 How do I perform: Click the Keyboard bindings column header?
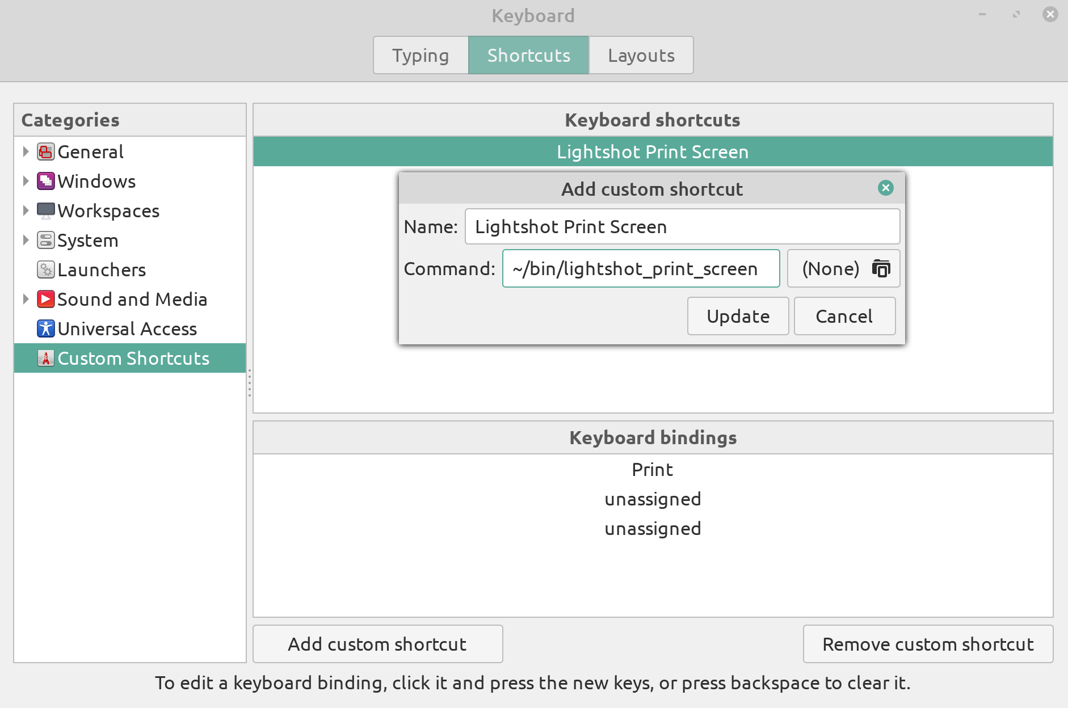(x=653, y=437)
